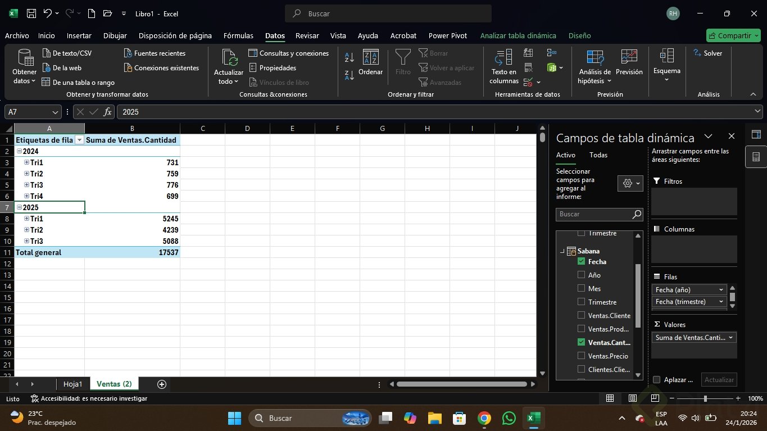Uncheck the Ventas.Cant... field
The width and height of the screenshot is (767, 431).
pyautogui.click(x=582, y=342)
